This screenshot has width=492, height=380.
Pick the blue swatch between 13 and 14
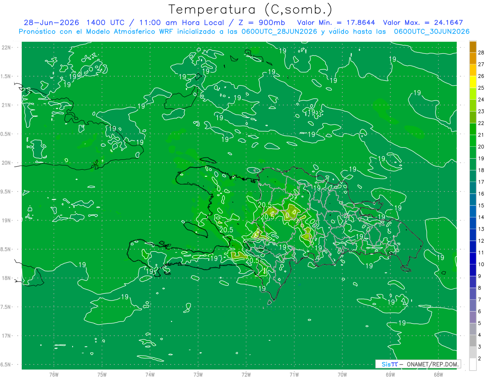pyautogui.click(x=473, y=223)
